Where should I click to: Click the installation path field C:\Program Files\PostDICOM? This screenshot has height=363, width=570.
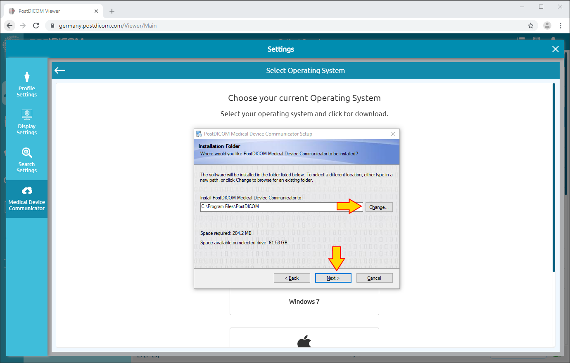281,207
